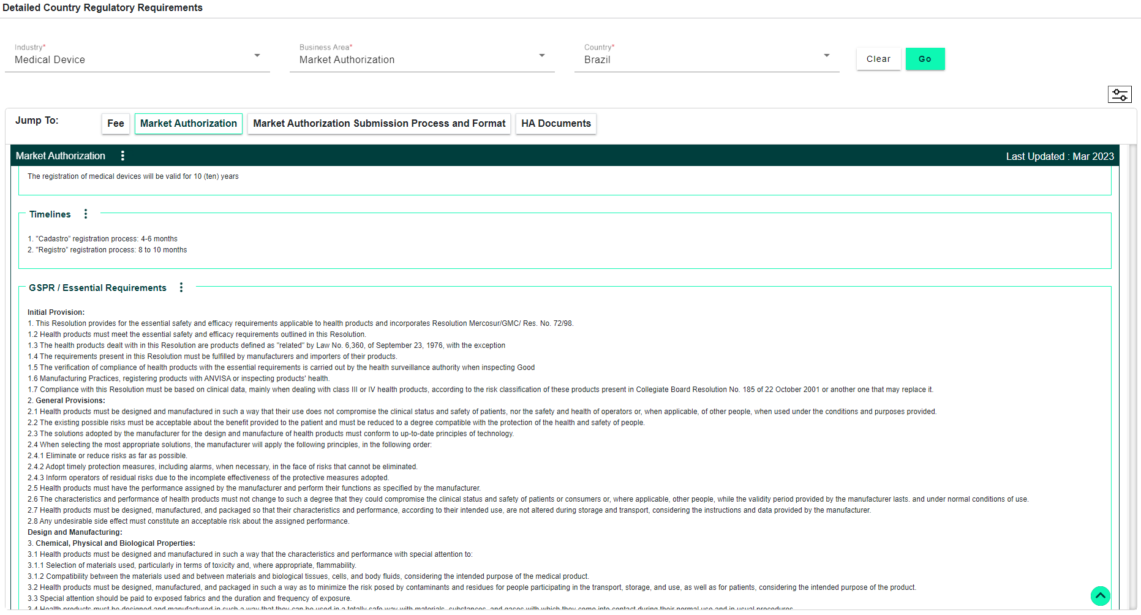Click the Detailed Country Regulatory Requirements title

pos(102,7)
